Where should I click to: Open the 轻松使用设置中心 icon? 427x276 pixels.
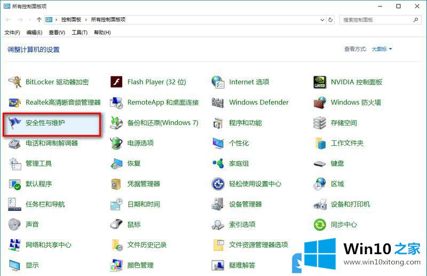tap(218, 184)
